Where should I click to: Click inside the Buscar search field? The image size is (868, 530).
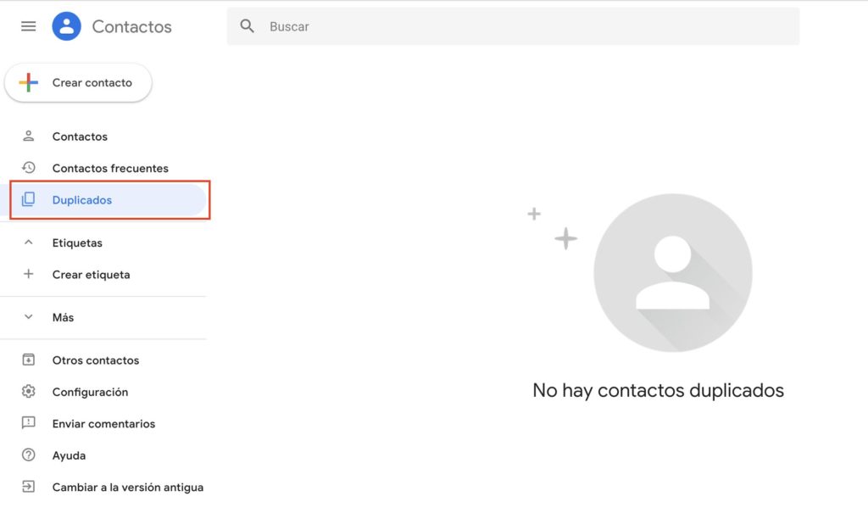[526, 26]
